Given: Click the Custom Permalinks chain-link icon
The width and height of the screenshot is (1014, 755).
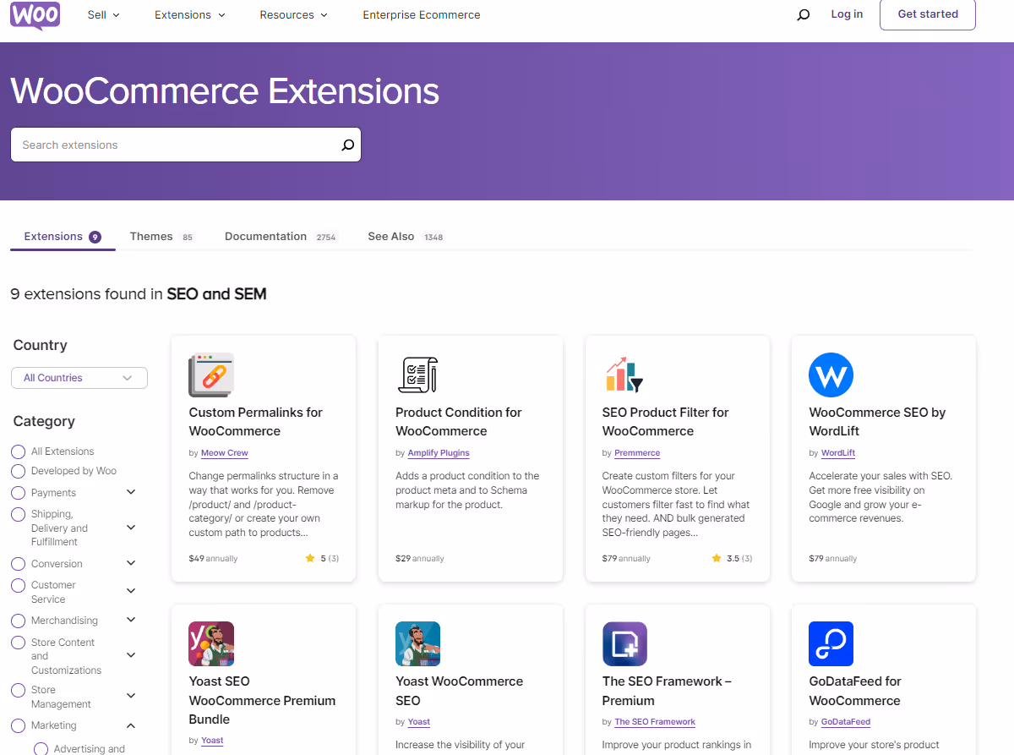Looking at the screenshot, I should pyautogui.click(x=211, y=375).
